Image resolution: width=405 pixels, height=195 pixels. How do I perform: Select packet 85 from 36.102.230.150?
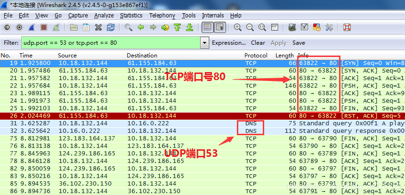[x=202, y=183]
